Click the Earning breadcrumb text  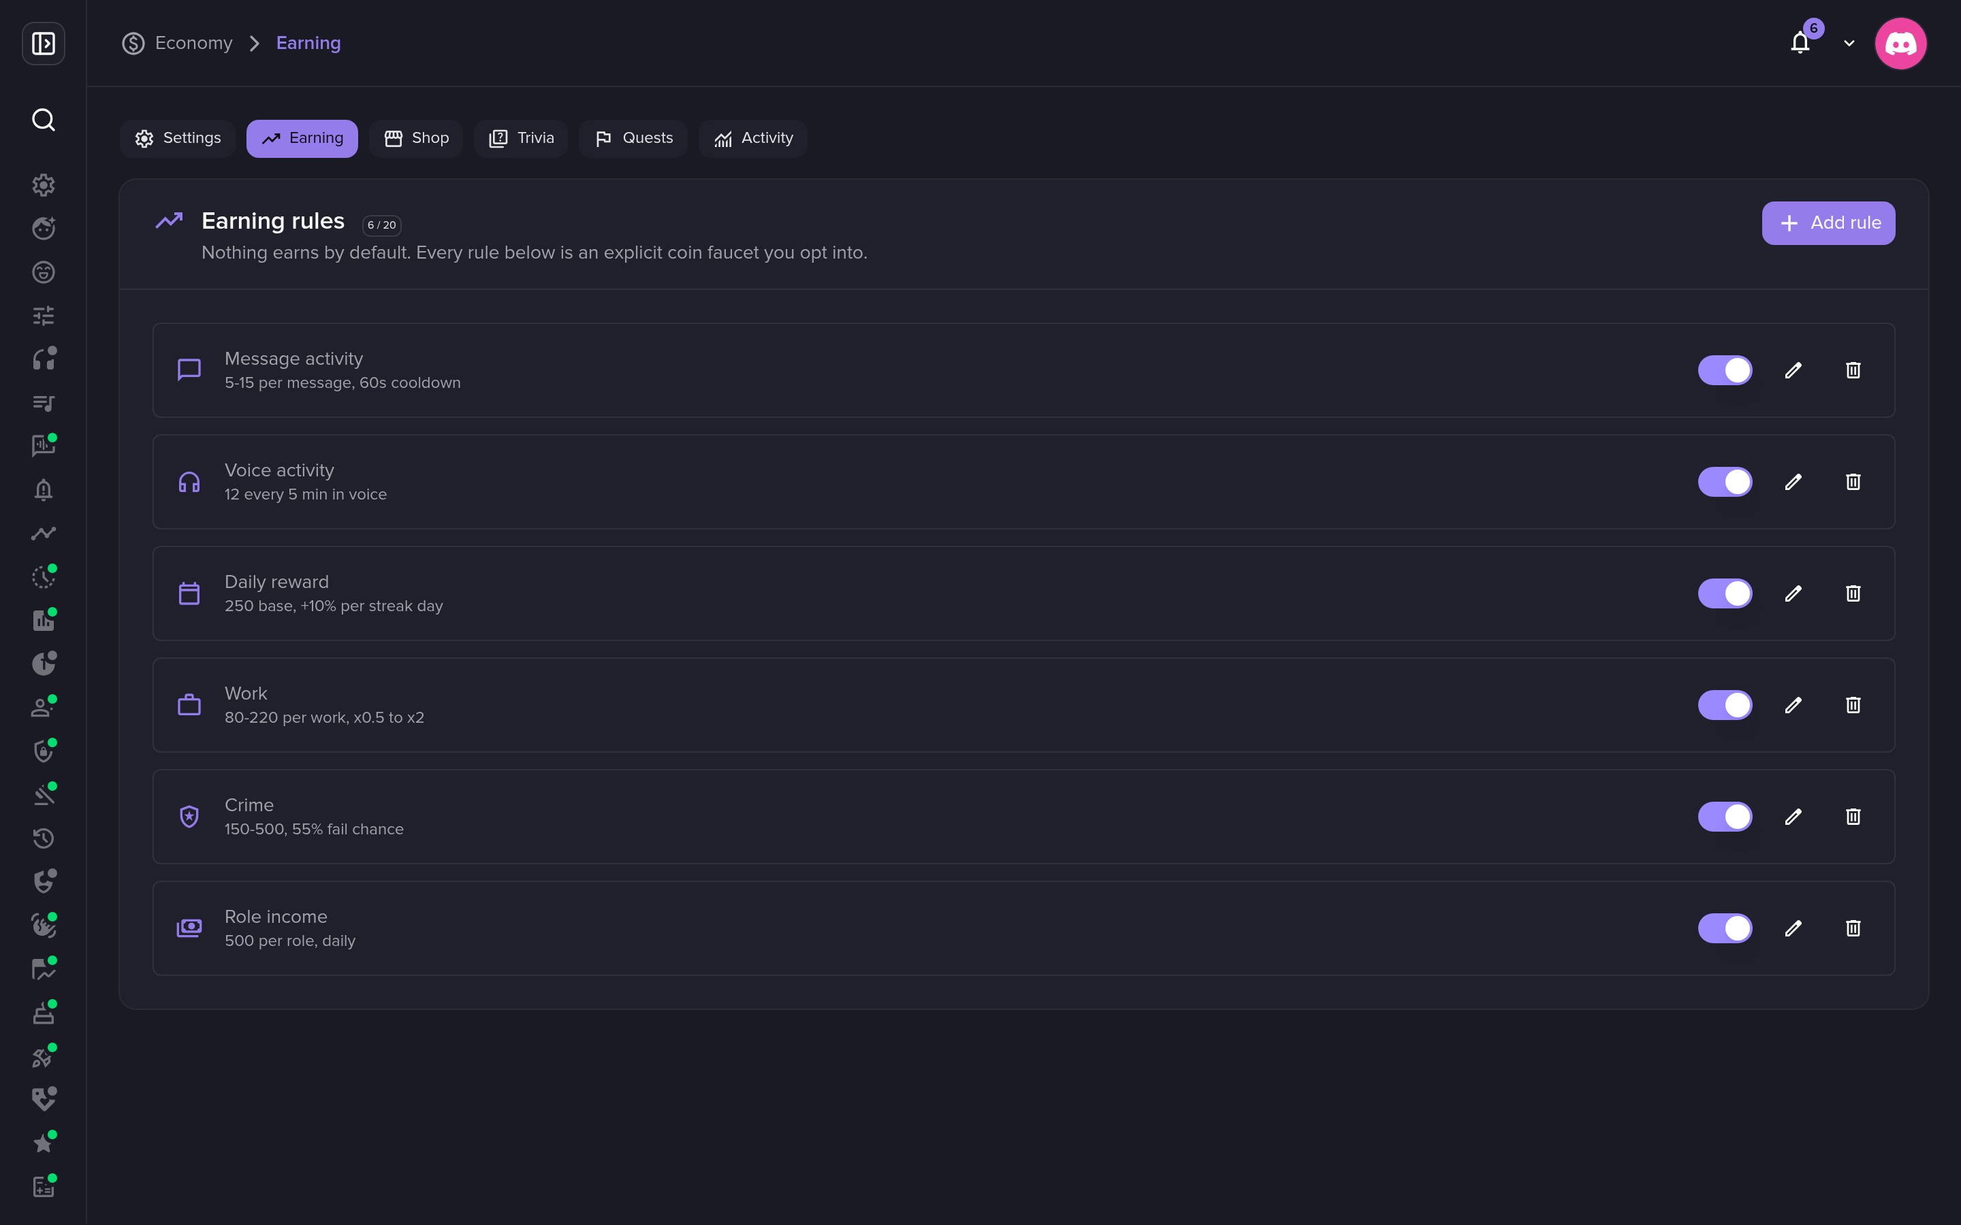(308, 43)
